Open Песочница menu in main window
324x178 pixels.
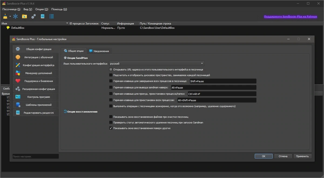click(x=11, y=9)
